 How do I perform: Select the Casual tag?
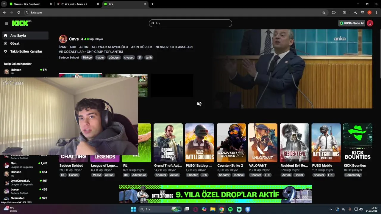coord(74,175)
